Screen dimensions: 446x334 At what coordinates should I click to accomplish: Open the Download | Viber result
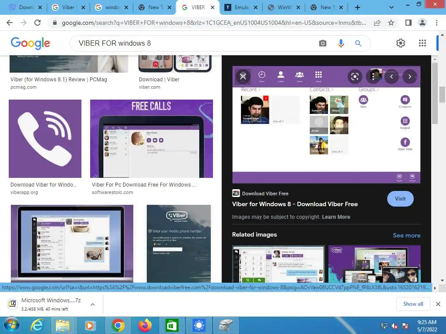click(x=159, y=80)
